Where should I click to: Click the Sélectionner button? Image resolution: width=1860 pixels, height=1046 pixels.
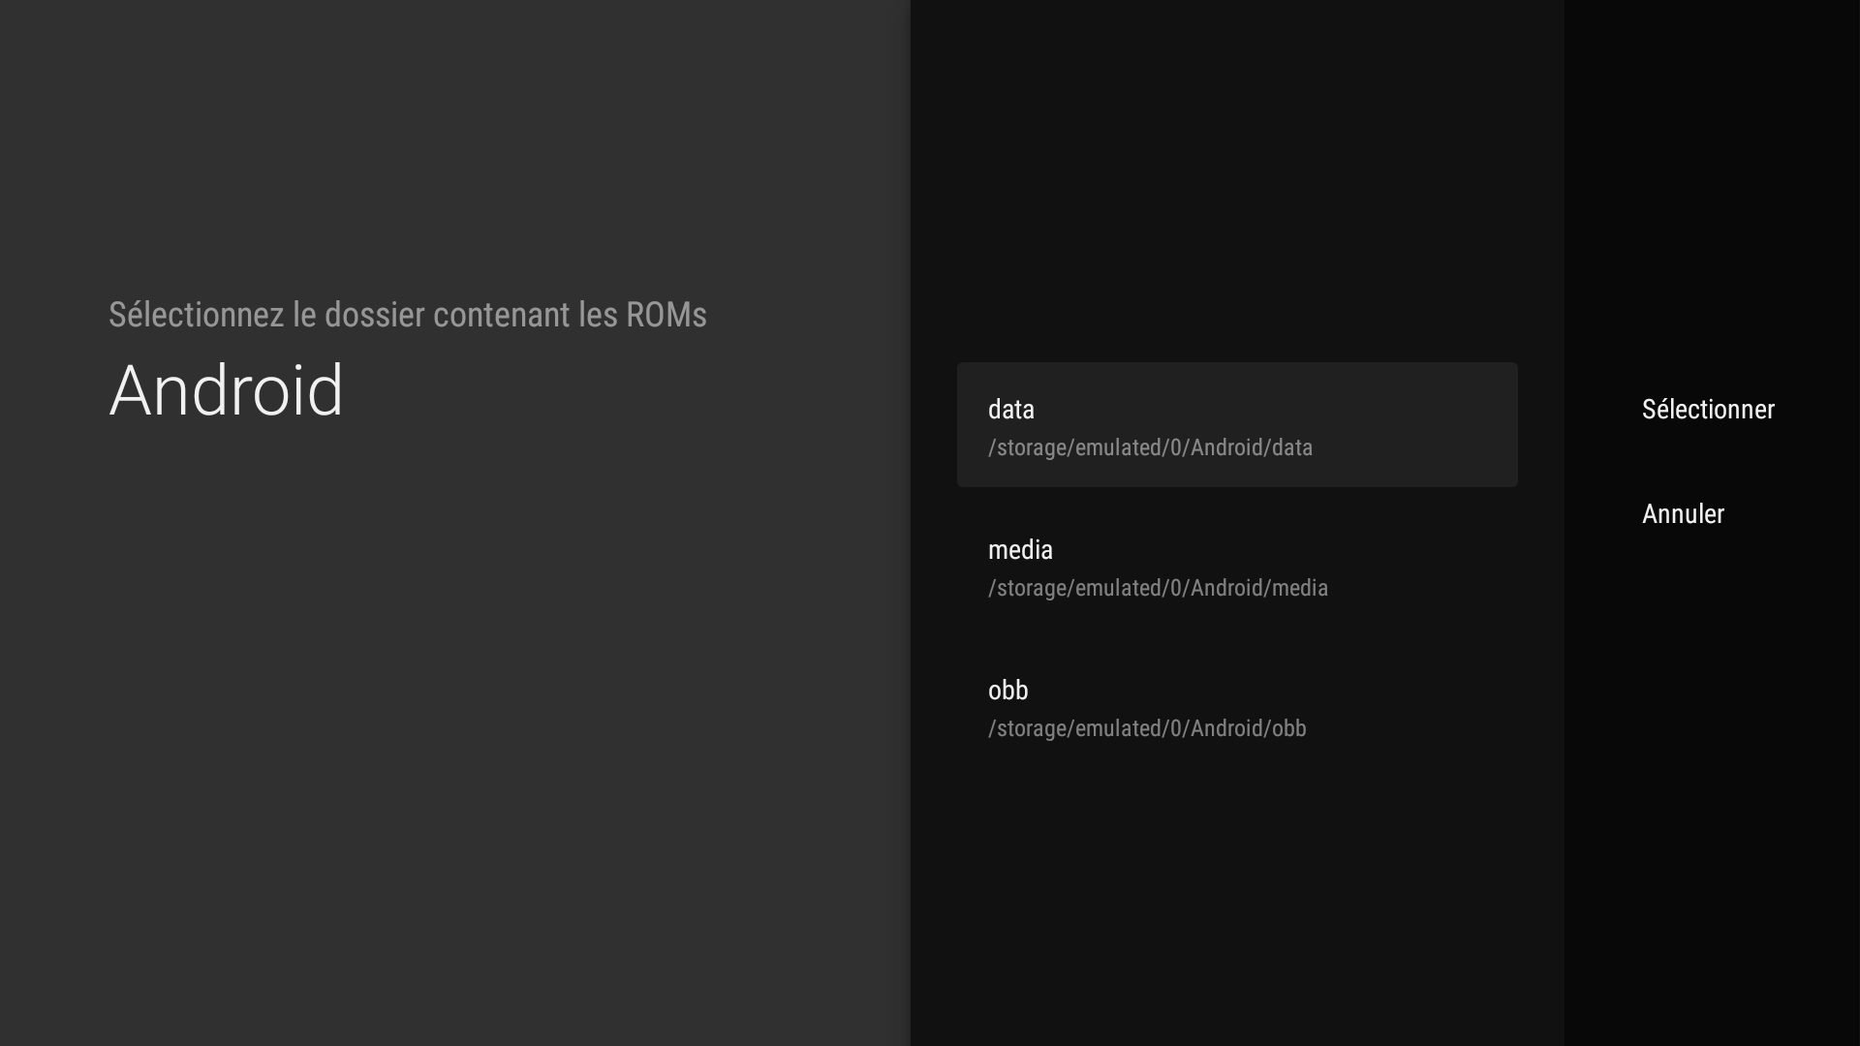click(1708, 409)
